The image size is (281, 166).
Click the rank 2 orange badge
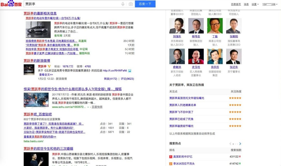[171, 164]
